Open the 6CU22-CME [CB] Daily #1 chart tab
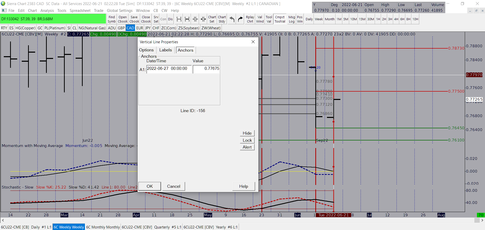This screenshot has width=485, height=230. (26, 227)
